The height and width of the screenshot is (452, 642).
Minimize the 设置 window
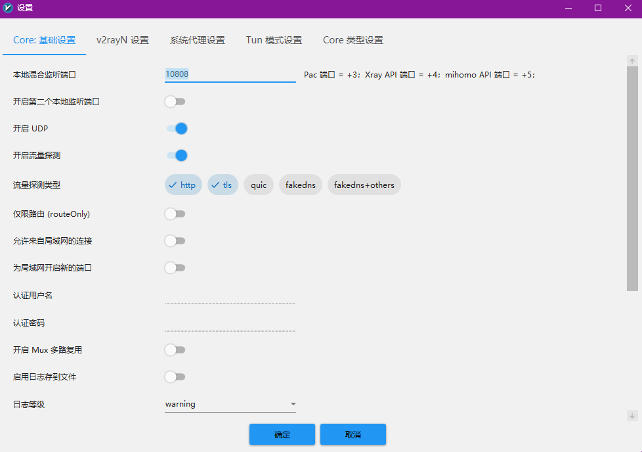[x=568, y=8]
